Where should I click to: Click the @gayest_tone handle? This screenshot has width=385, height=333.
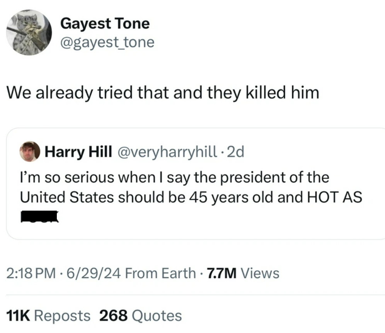(x=107, y=42)
